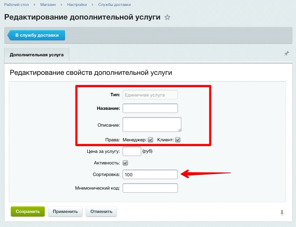This screenshot has height=227, width=296.
Task: Navigate to Магазин via breadcrumb
Action: coord(48,5)
